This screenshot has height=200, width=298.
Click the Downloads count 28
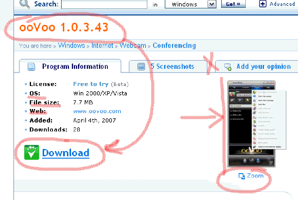[77, 130]
